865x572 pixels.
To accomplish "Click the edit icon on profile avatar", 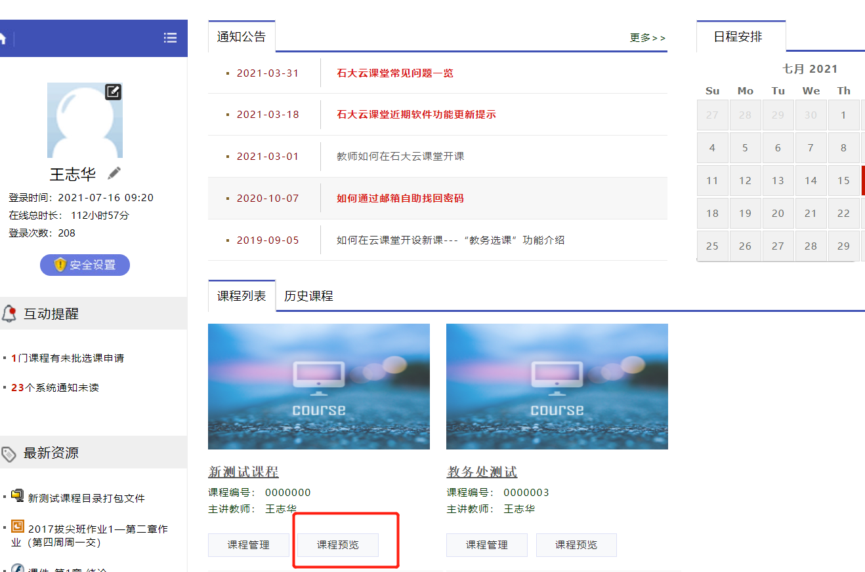I will coord(114,92).
